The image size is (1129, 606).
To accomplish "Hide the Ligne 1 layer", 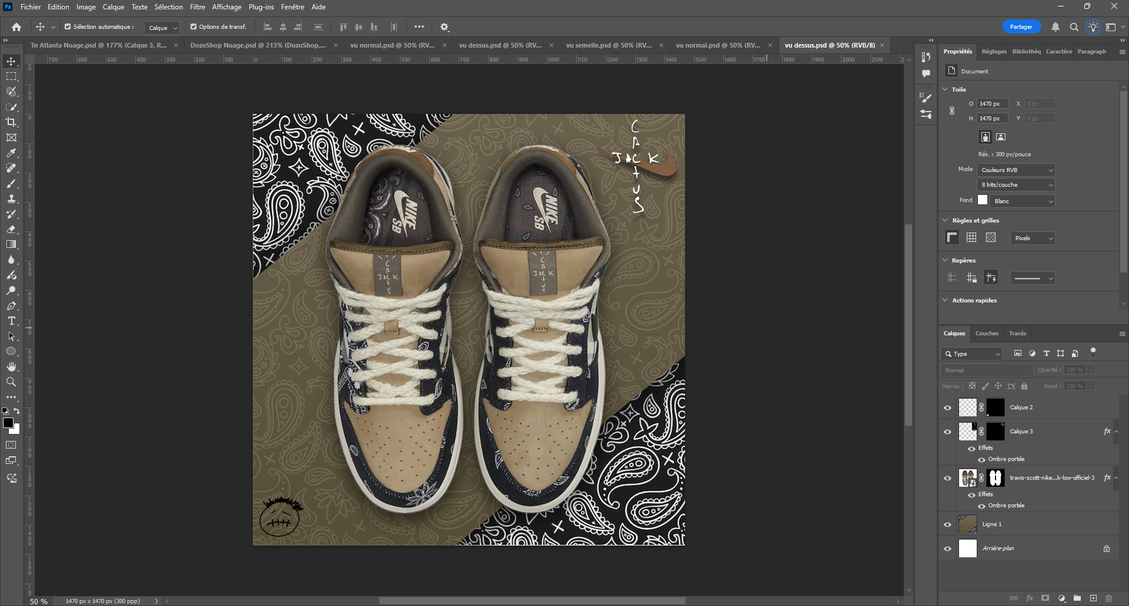I will pyautogui.click(x=947, y=524).
